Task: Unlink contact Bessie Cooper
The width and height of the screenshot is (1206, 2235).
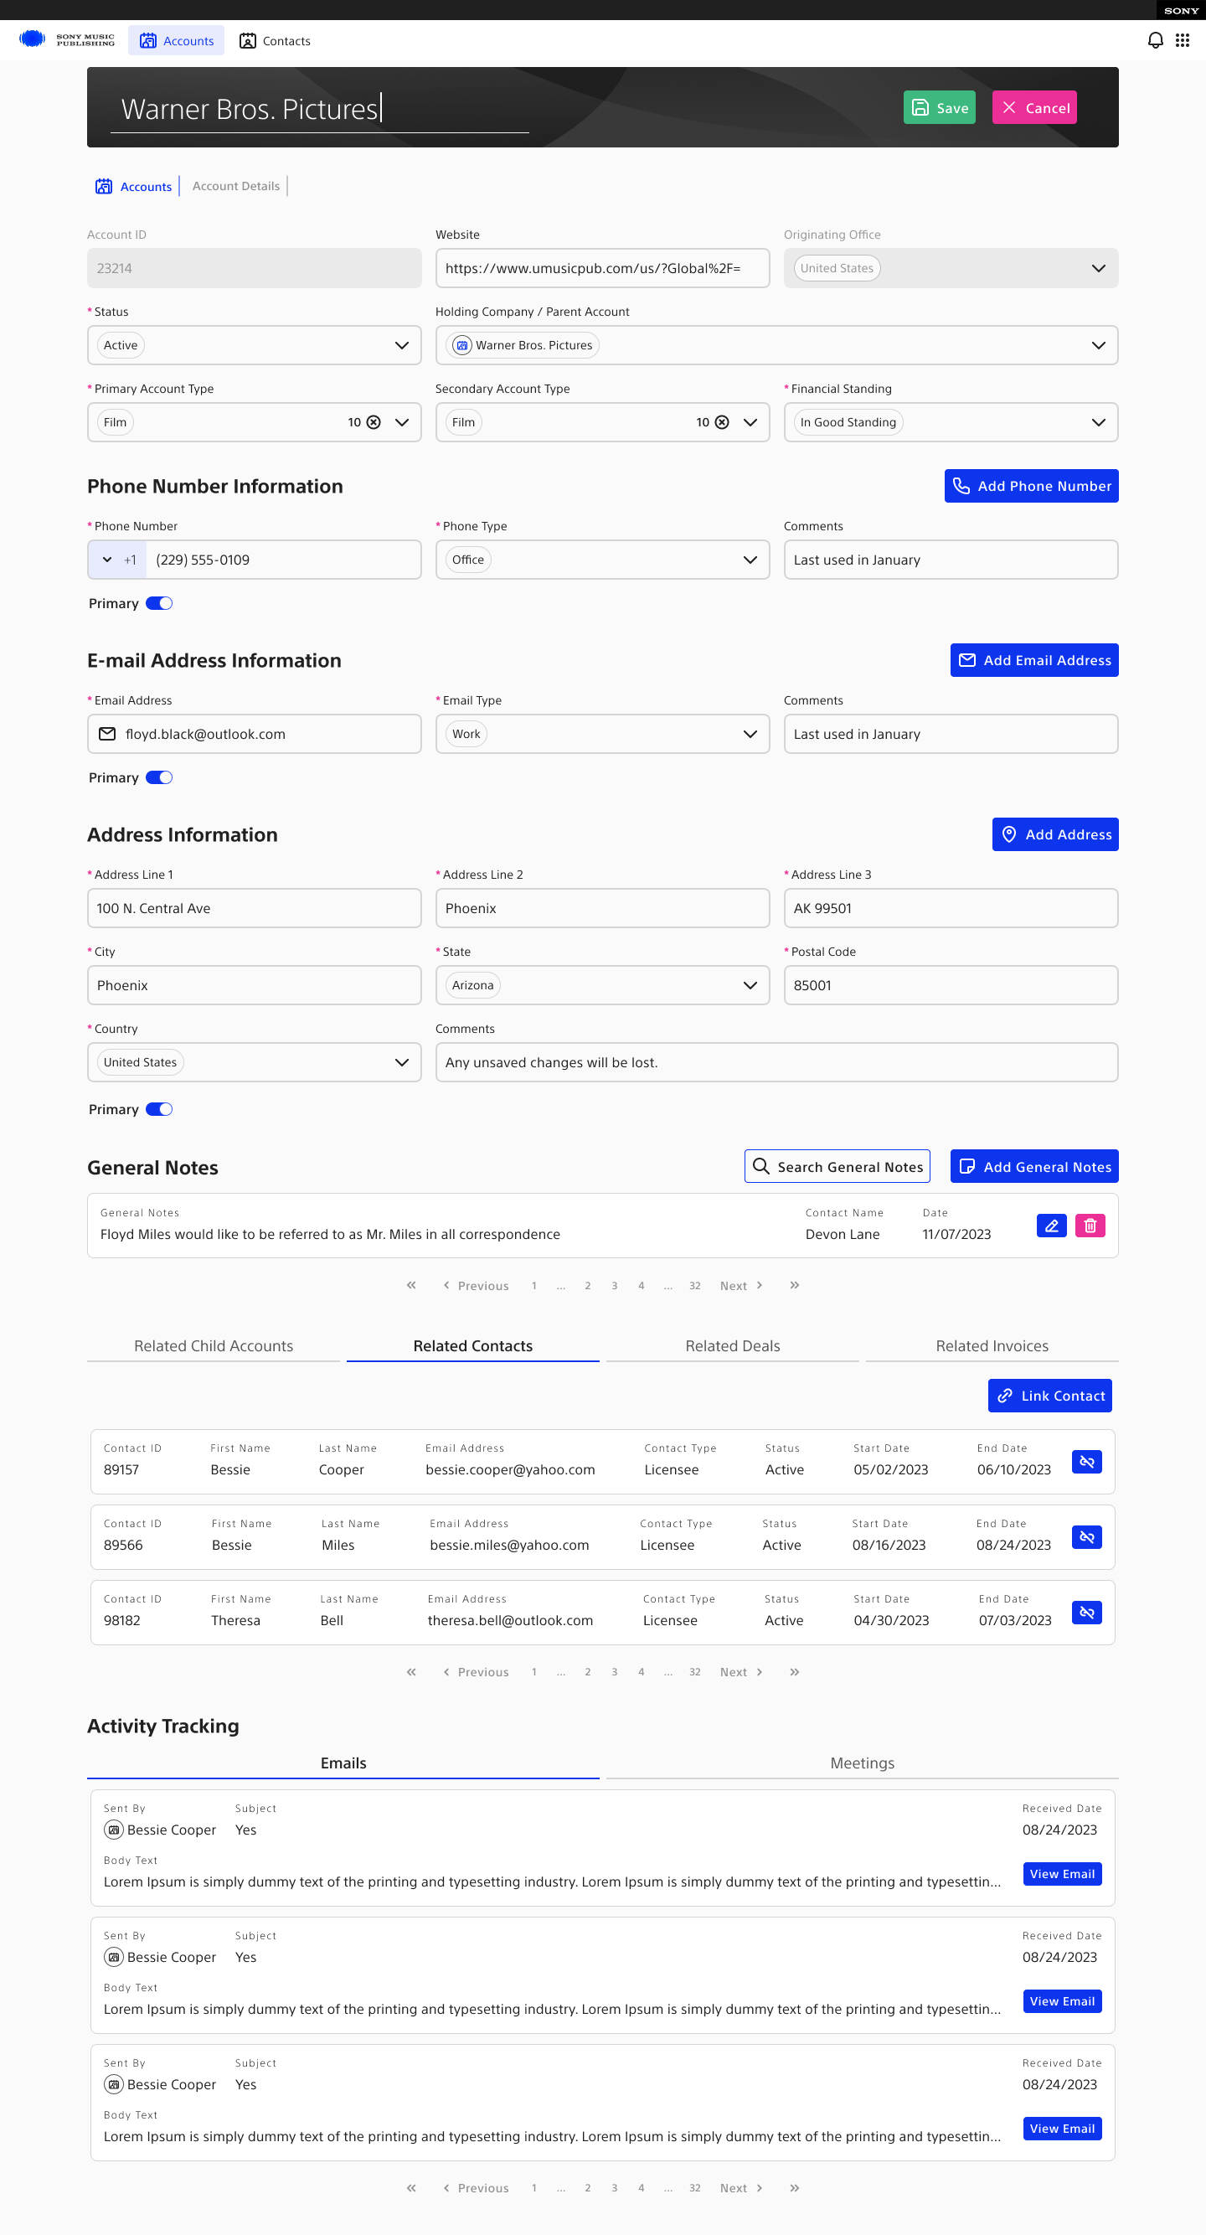Action: click(1086, 1462)
